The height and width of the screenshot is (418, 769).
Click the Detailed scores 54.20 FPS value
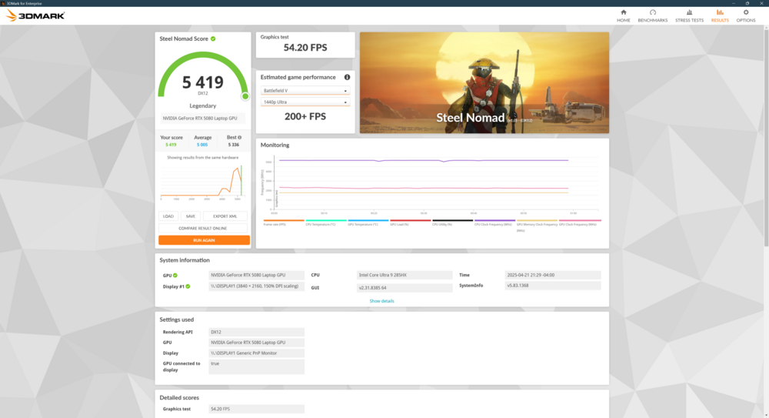click(257, 409)
